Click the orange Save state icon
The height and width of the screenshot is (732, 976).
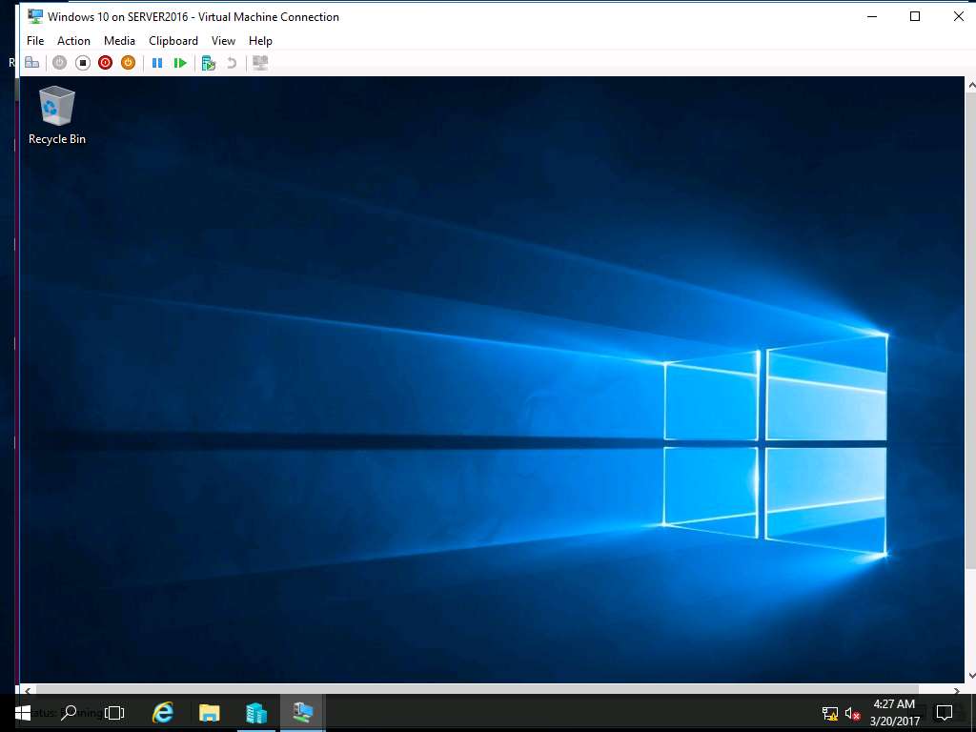128,63
